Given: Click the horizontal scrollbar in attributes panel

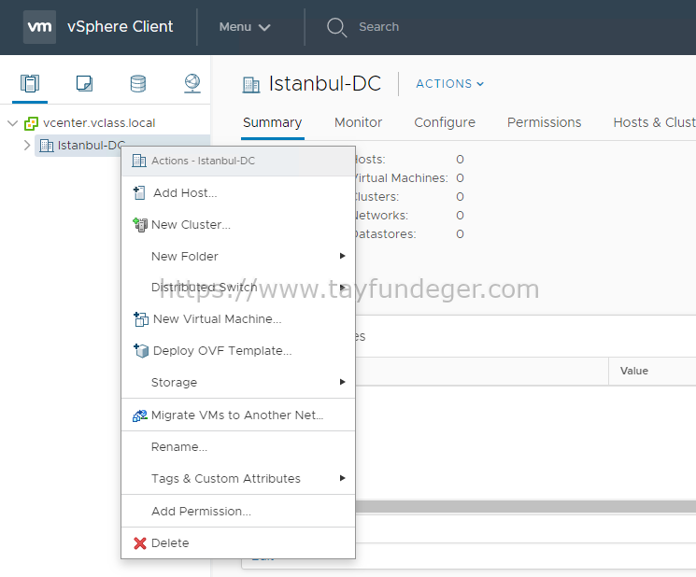Looking at the screenshot, I should [x=526, y=506].
